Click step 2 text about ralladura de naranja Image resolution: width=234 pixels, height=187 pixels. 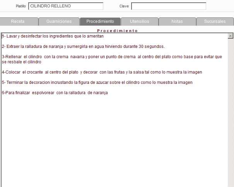click(x=83, y=47)
